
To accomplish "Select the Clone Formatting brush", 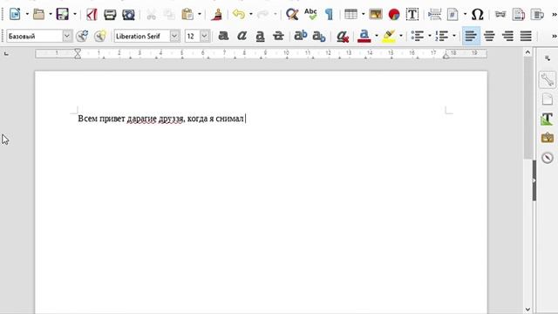I will [217, 14].
